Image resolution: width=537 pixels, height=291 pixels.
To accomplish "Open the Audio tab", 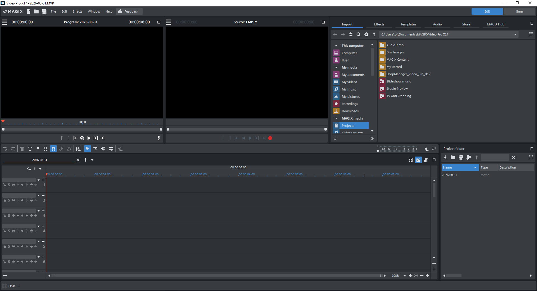I will (437, 24).
